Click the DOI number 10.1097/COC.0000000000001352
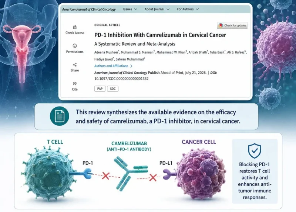Viewport: 296px width, 212px height. tap(121, 79)
